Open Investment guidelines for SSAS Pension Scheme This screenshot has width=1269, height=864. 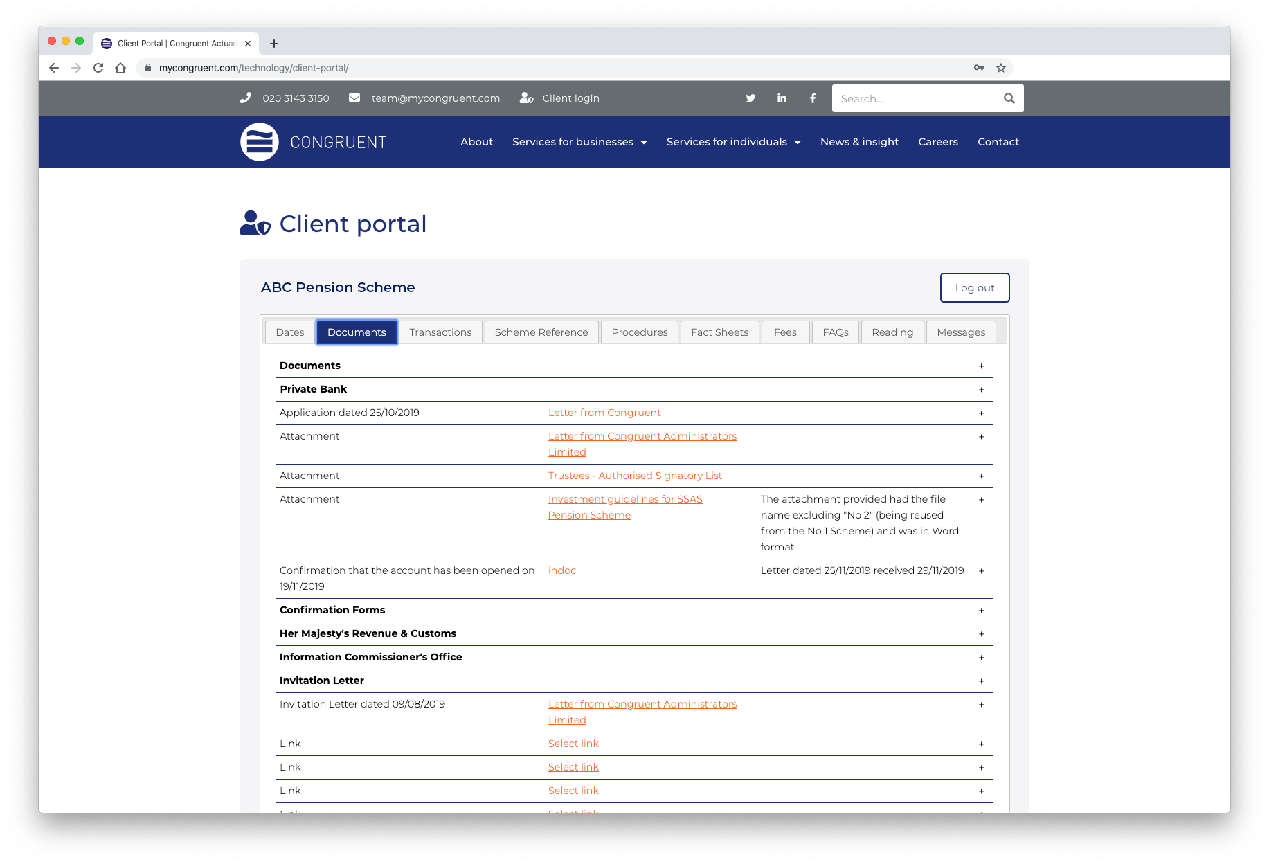coord(625,507)
